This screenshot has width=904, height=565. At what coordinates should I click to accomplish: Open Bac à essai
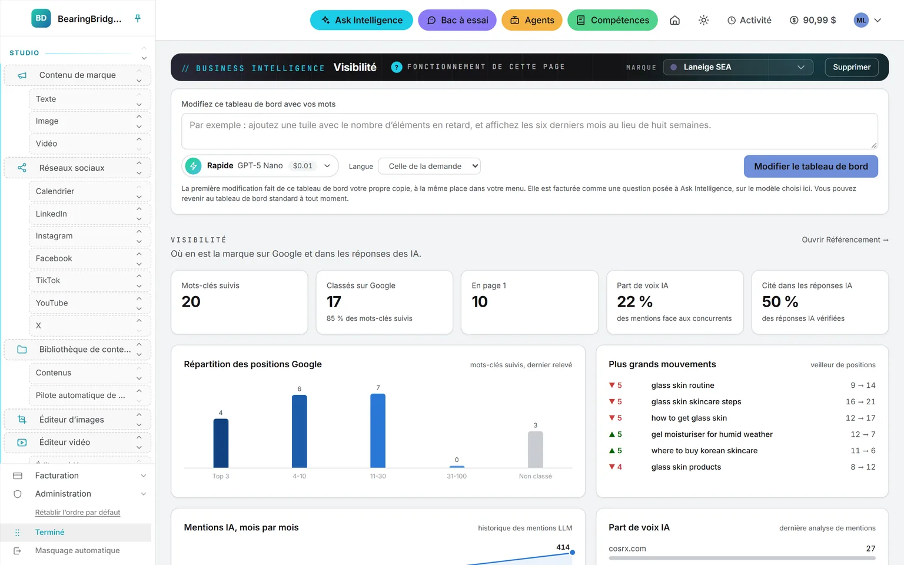457,20
